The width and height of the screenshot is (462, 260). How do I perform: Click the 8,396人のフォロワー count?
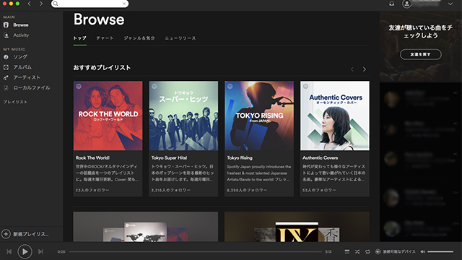(247, 190)
